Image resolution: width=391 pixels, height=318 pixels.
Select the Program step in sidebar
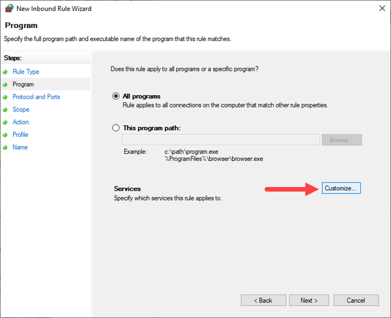click(23, 84)
